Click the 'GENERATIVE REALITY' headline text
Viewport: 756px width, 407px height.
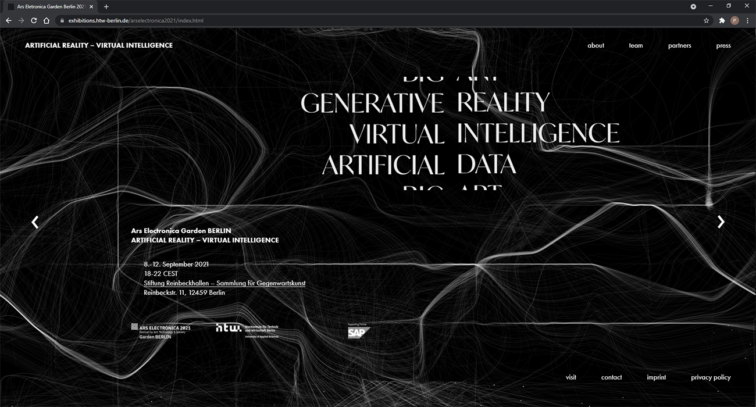click(425, 103)
